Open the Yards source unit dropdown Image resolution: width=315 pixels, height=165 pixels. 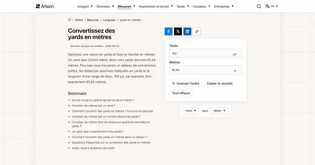click(191, 111)
